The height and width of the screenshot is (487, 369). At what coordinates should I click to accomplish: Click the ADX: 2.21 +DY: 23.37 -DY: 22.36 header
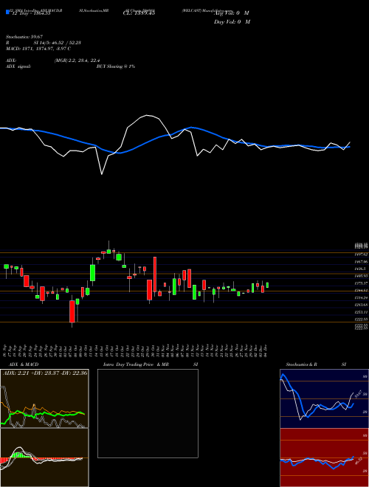pos(45,373)
